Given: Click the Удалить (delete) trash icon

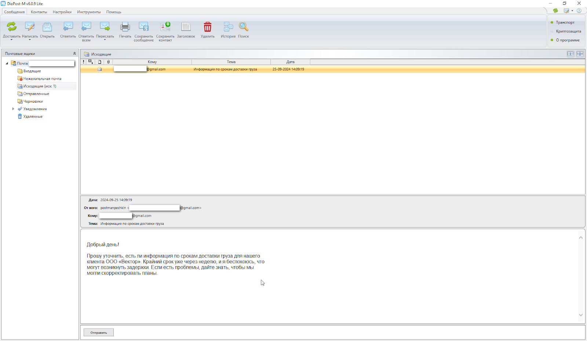Looking at the screenshot, I should pyautogui.click(x=208, y=26).
